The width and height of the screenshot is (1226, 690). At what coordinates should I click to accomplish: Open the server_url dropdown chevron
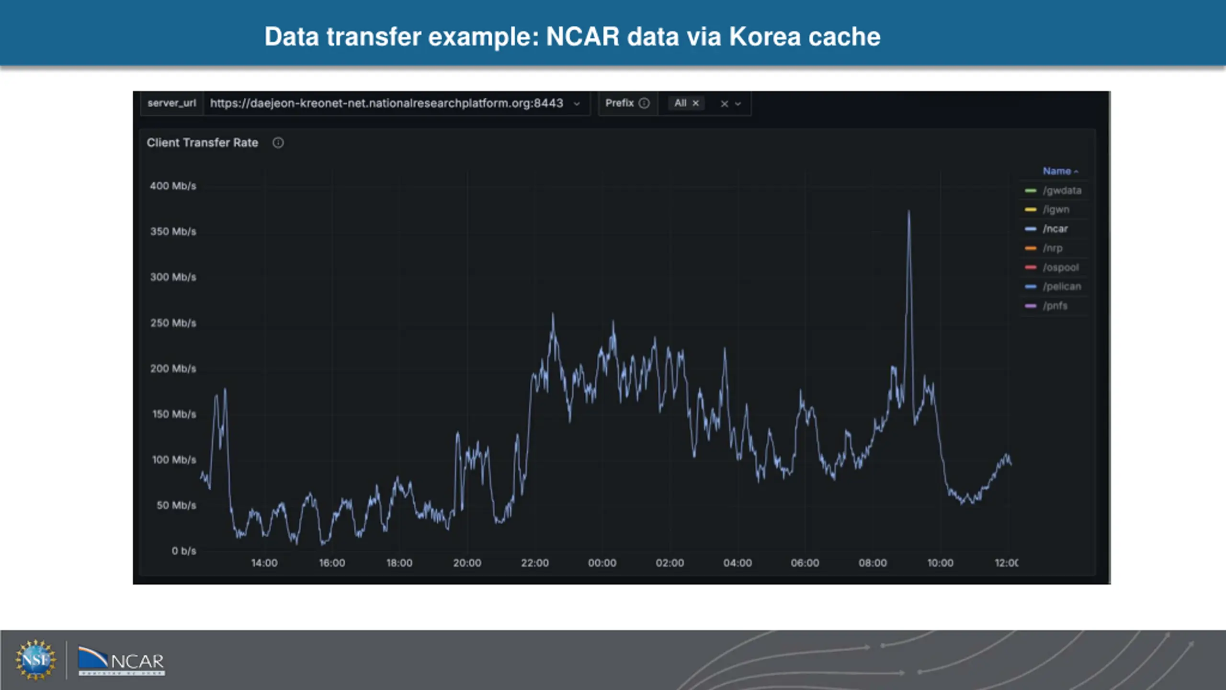577,104
